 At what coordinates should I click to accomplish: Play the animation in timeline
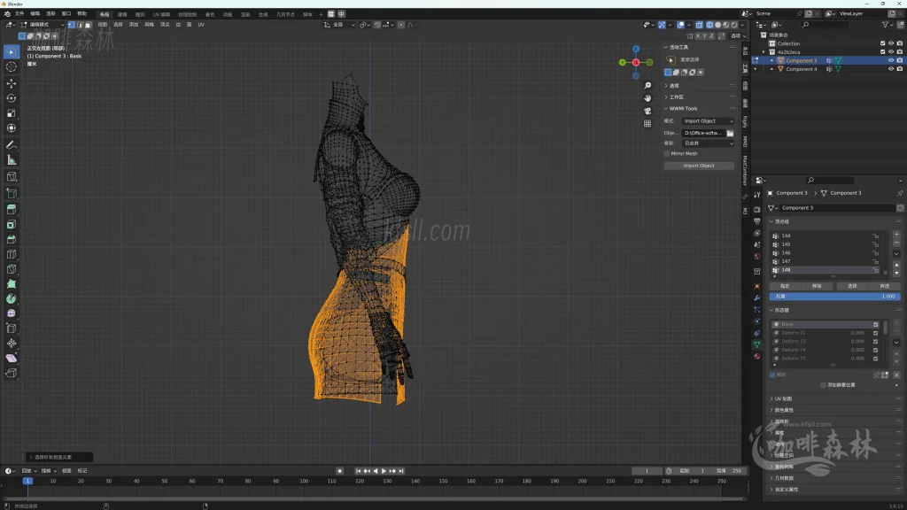(x=384, y=471)
